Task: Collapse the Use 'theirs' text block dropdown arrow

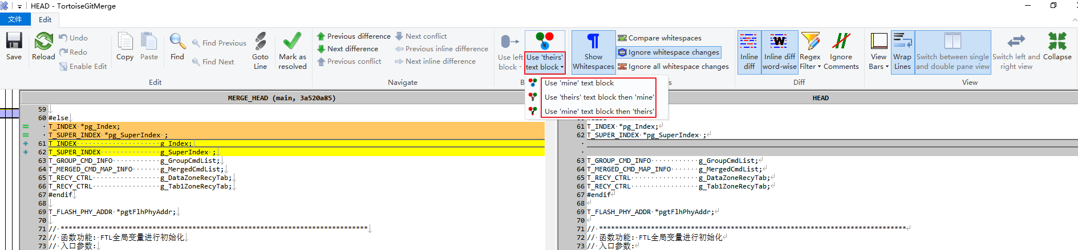Action: tap(562, 67)
